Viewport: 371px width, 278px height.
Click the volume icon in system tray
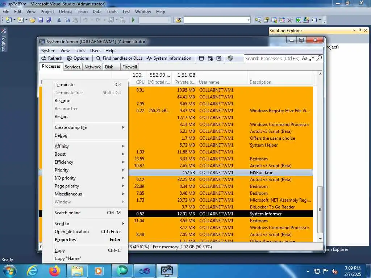point(334,271)
